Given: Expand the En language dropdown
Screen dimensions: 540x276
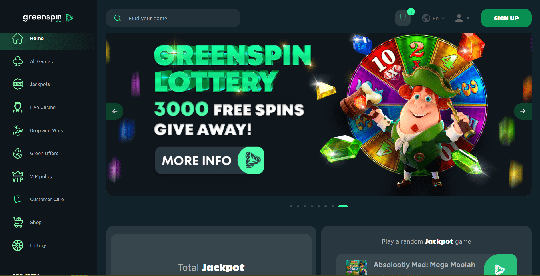Looking at the screenshot, I should pos(433,18).
